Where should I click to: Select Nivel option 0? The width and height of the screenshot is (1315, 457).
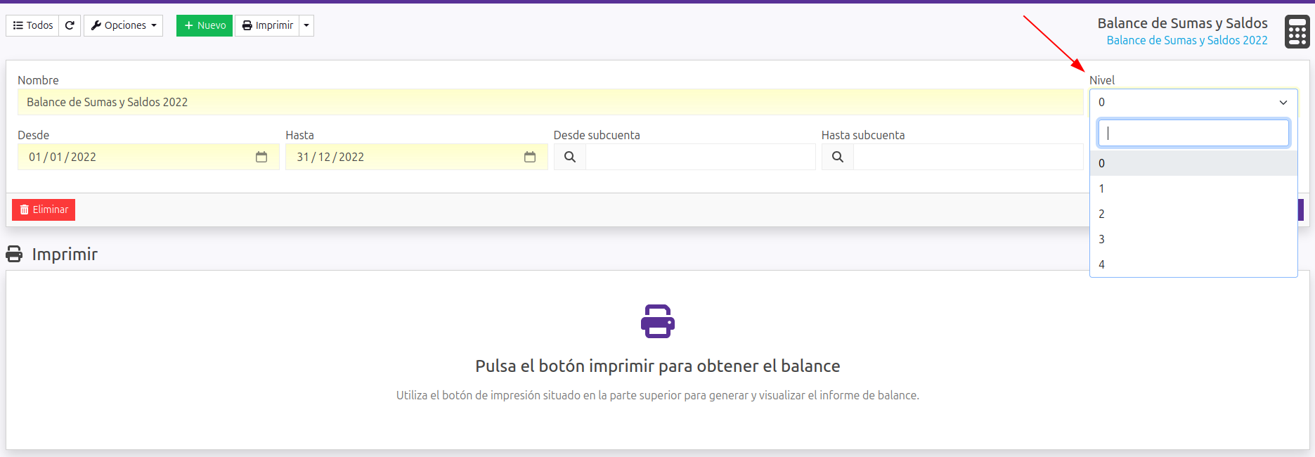(x=1193, y=163)
